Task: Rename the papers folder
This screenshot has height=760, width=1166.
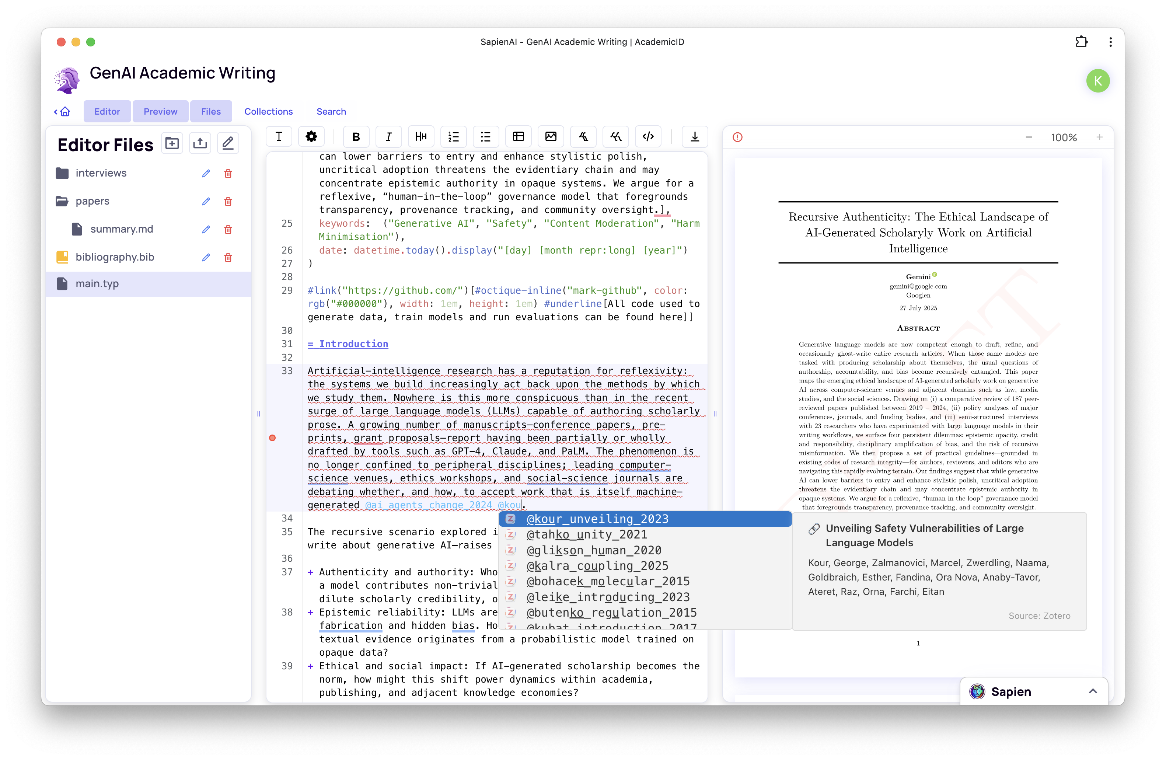Action: 206,201
